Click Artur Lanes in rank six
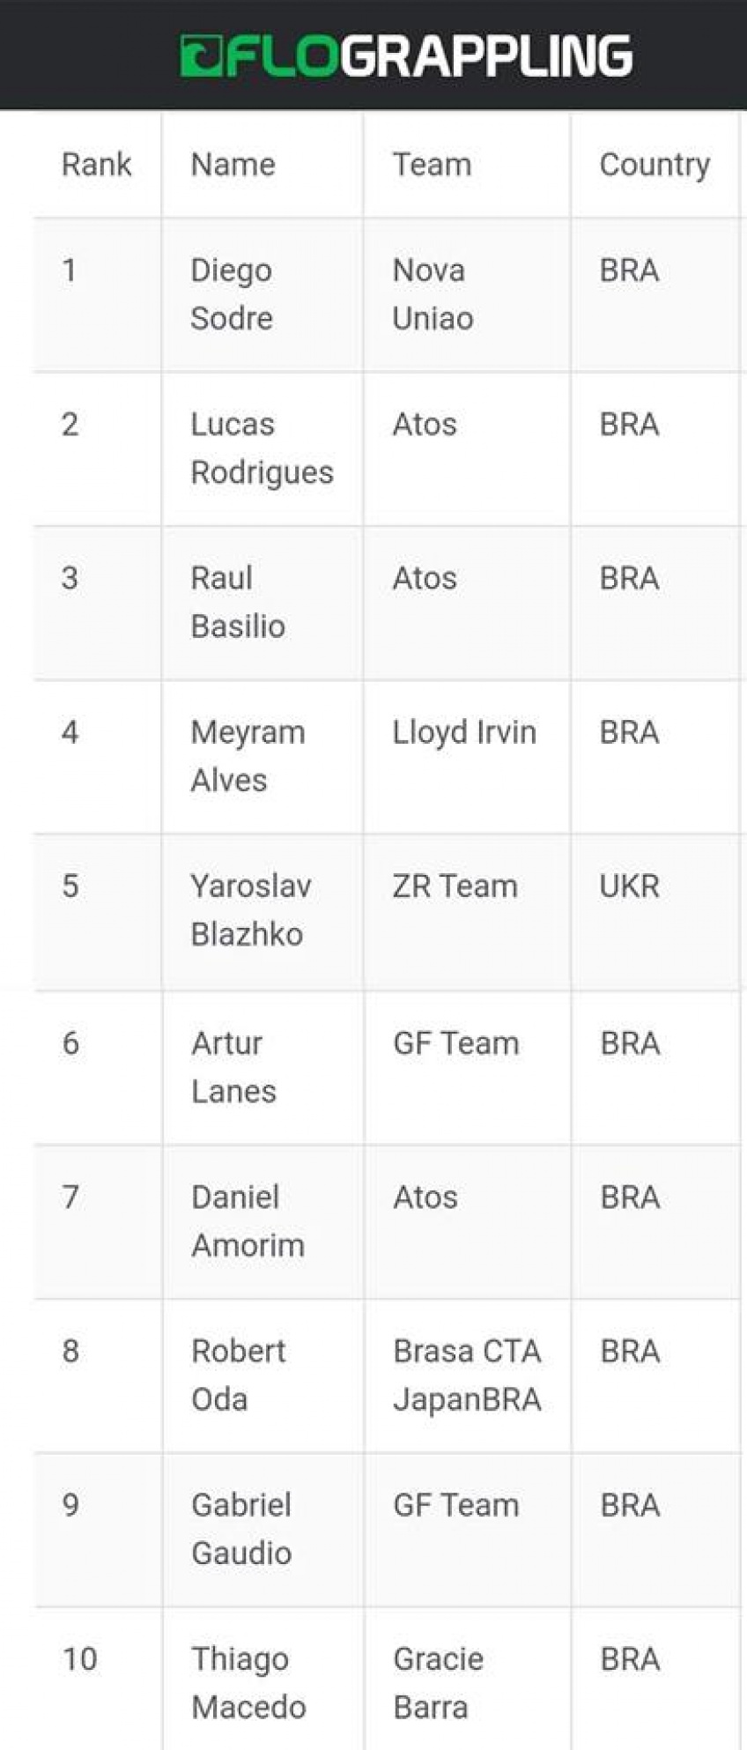Viewport: 747px width, 1750px height. coord(234,1067)
